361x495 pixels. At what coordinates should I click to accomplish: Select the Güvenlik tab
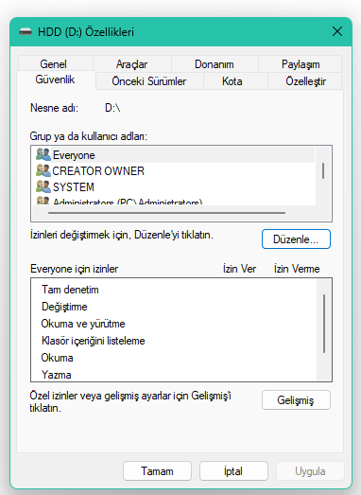tap(55, 80)
